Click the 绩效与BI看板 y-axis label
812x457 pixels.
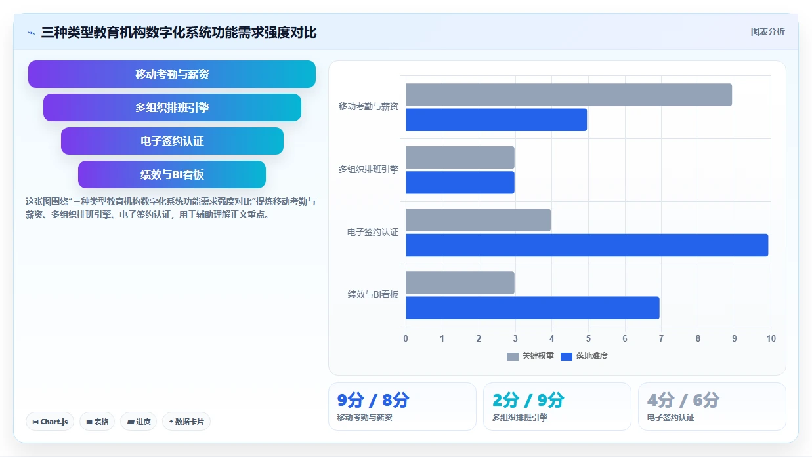pyautogui.click(x=373, y=295)
